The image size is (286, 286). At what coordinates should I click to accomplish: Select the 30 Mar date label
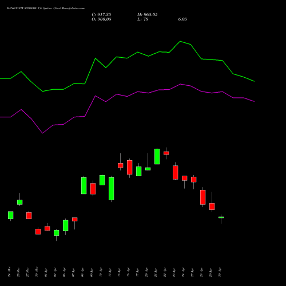click(x=37, y=272)
